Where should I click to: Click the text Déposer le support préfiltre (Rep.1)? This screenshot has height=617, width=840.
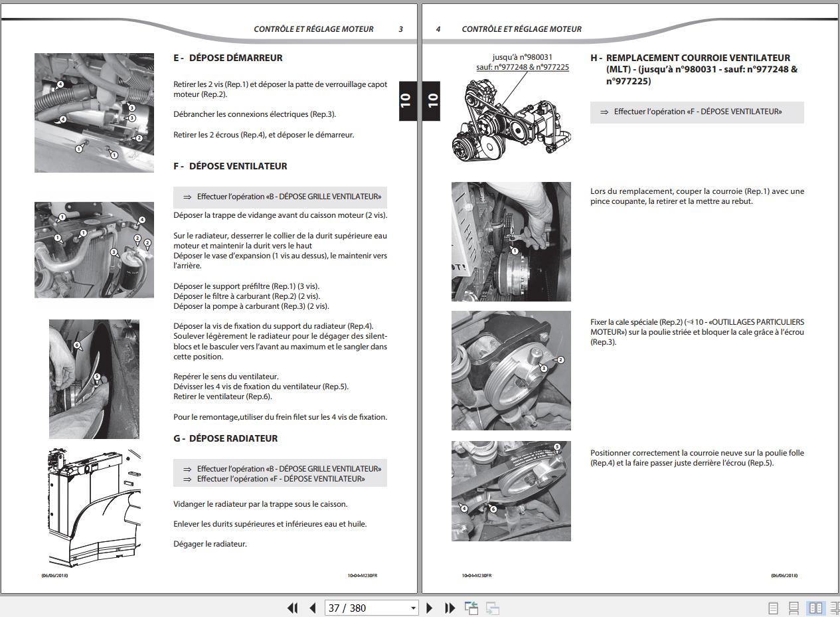click(x=246, y=286)
